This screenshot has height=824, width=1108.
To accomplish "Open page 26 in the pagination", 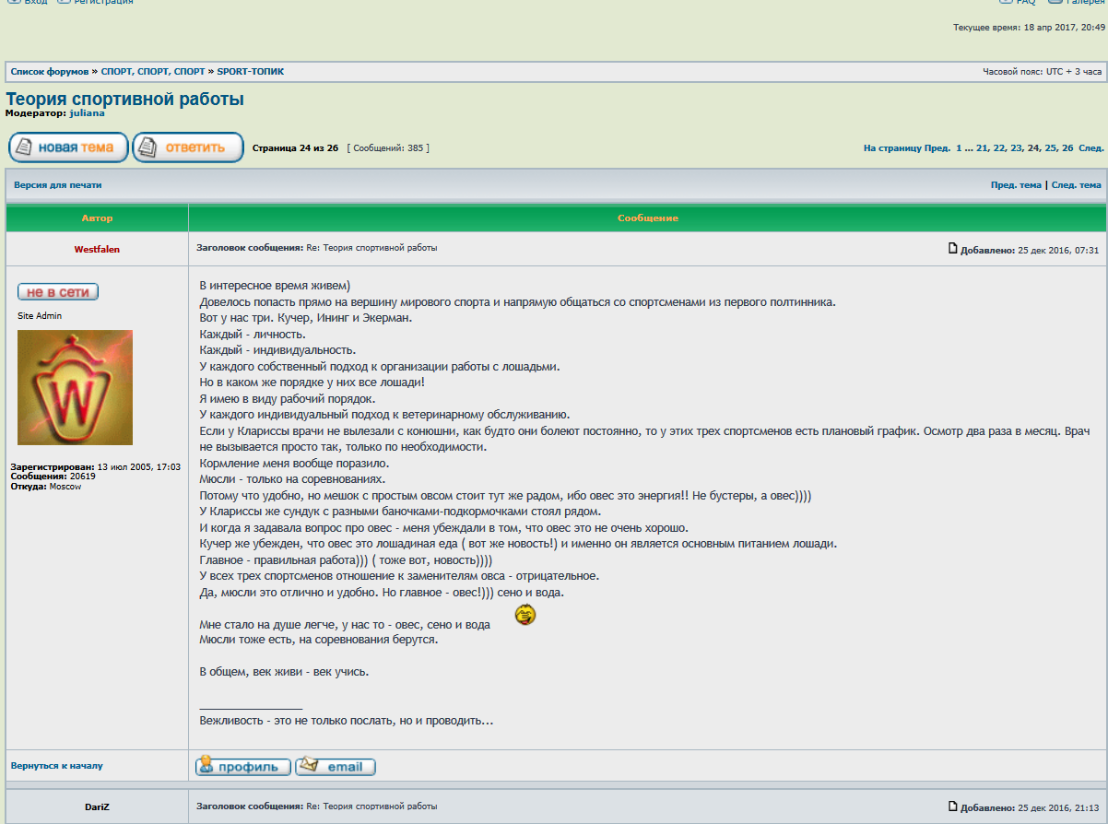I will [x=1067, y=147].
